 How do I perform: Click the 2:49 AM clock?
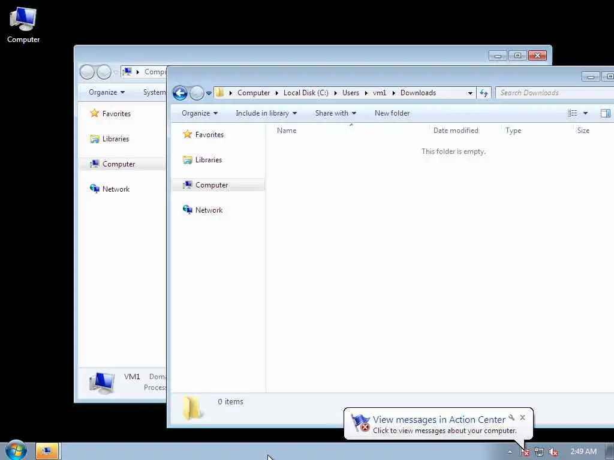point(583,452)
